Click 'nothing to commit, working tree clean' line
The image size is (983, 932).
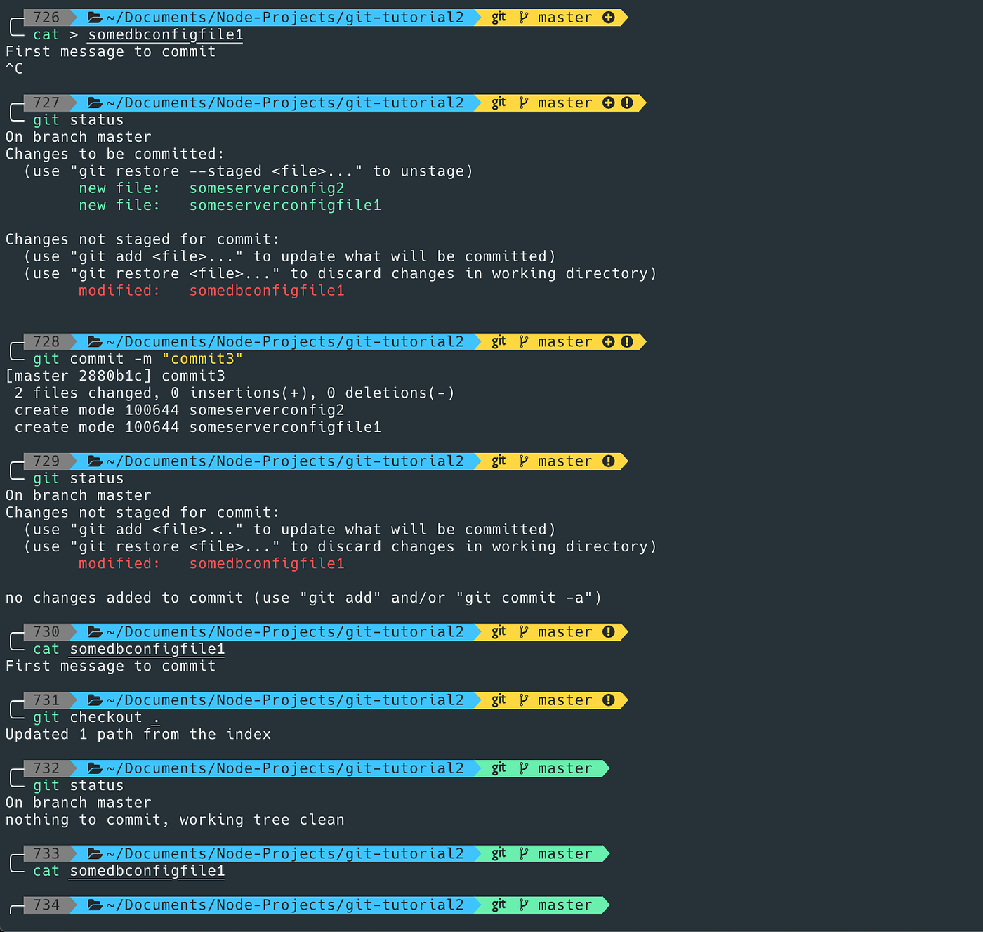175,820
